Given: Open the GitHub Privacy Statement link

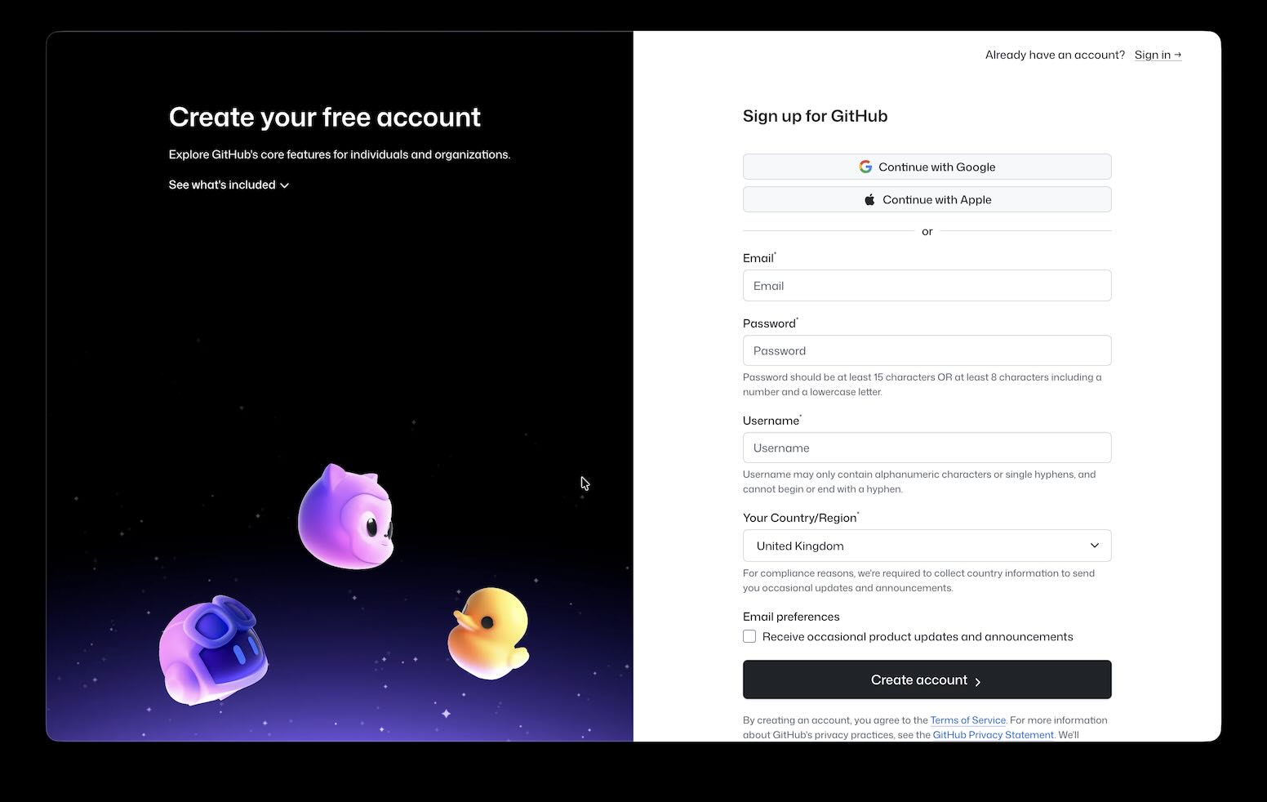Looking at the screenshot, I should [993, 735].
